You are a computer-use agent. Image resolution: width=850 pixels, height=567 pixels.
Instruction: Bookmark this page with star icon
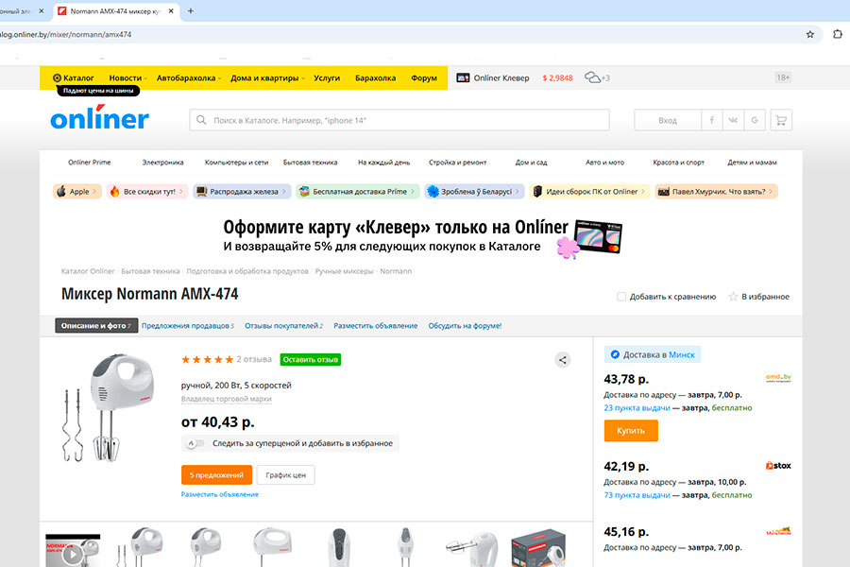809,34
